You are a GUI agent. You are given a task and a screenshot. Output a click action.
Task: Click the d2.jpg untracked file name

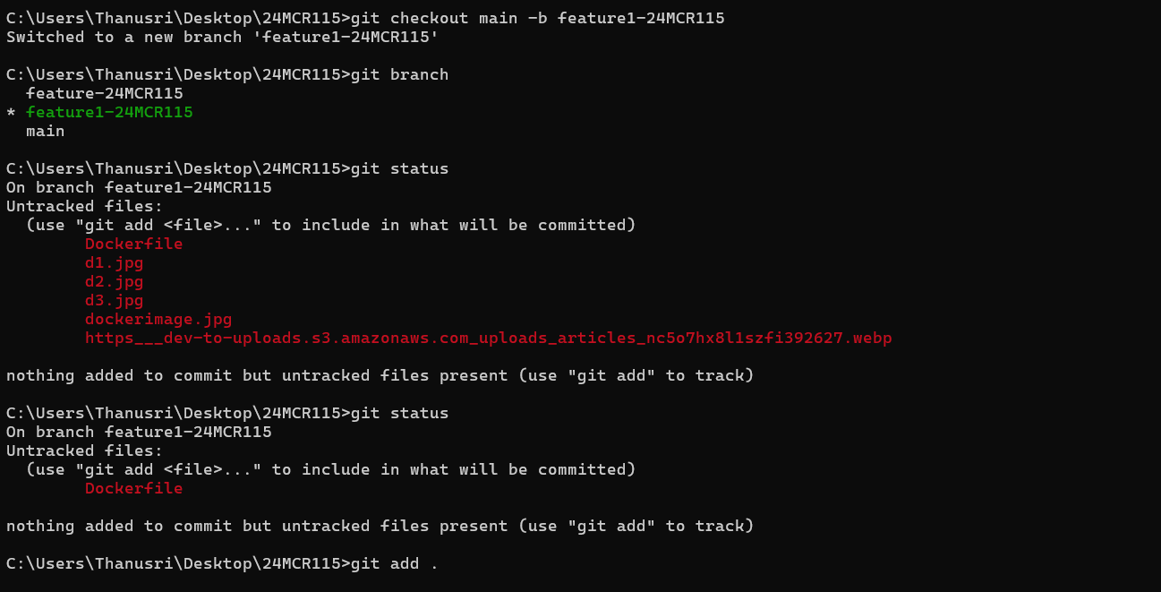click(x=115, y=281)
